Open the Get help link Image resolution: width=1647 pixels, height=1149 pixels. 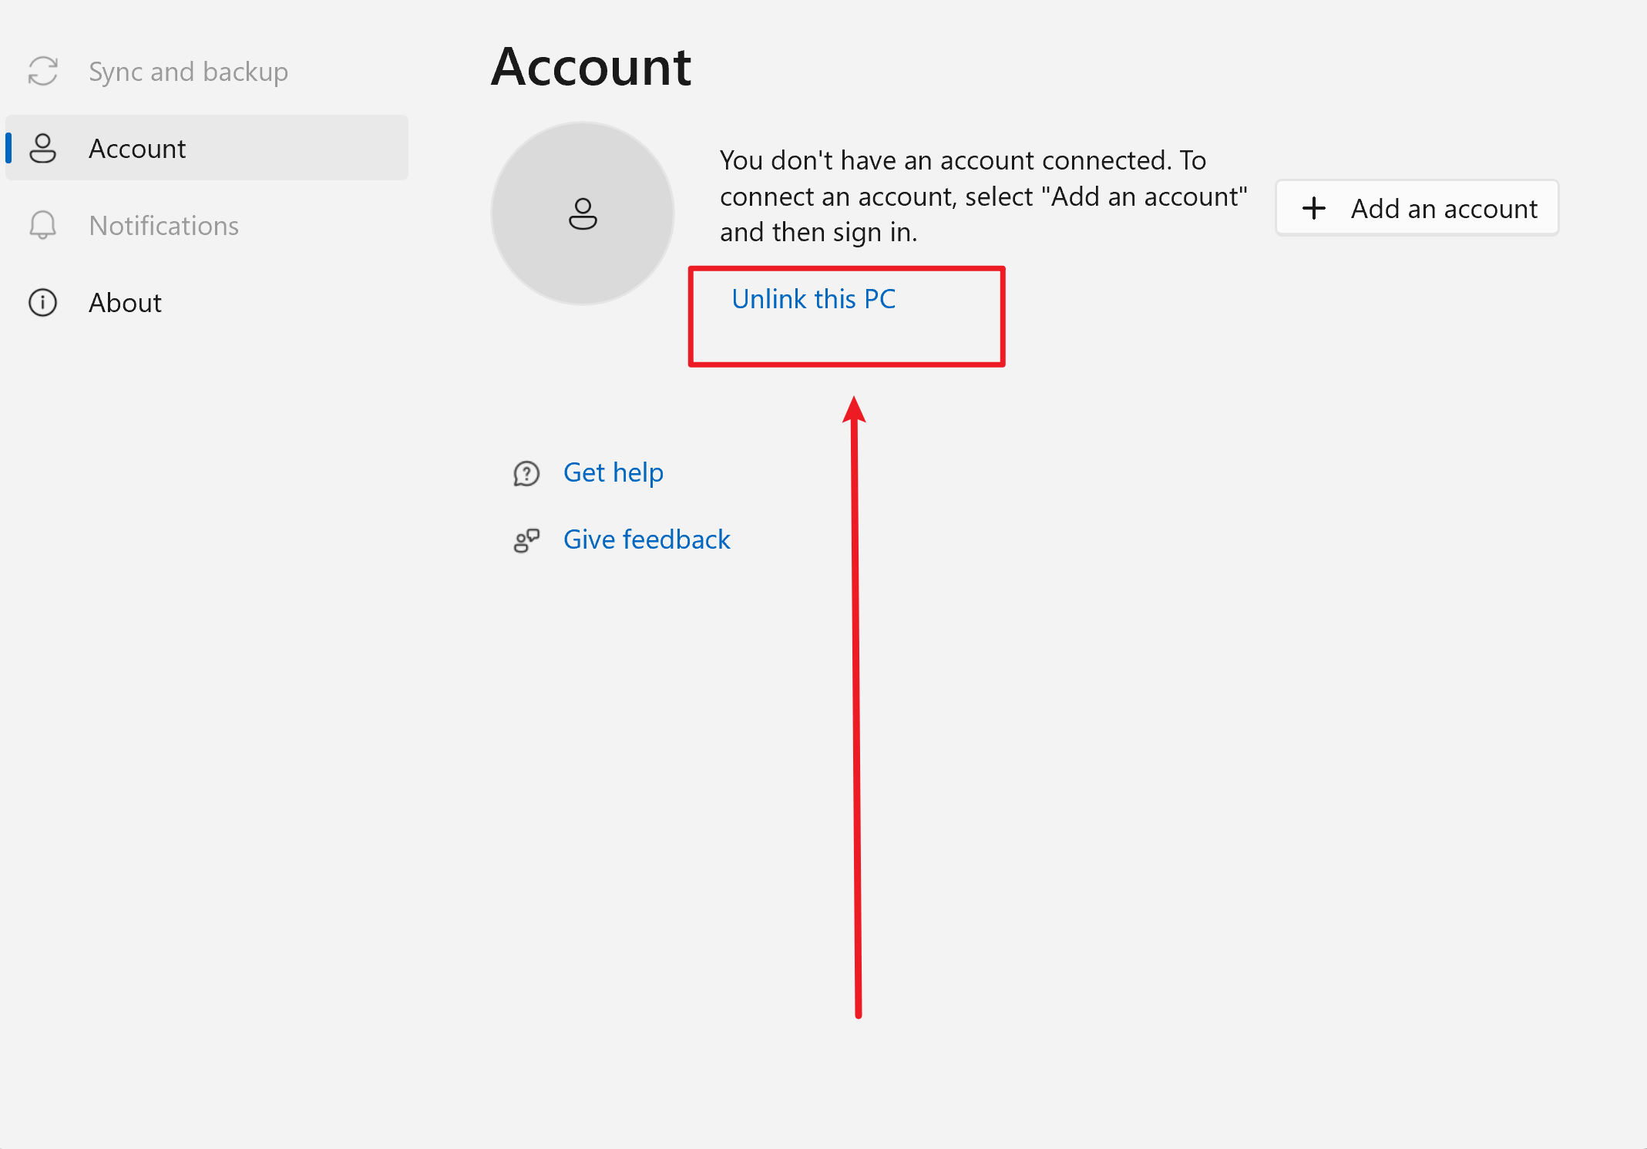(613, 472)
